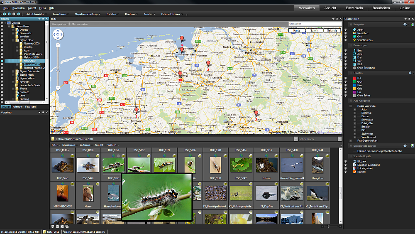Screen dimensions: 415x234
Task: Click the Etiketten settings gear icon
Action: (x=410, y=73)
